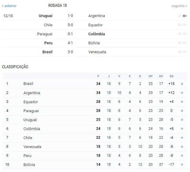Click photo icon for Paraguai vs Colômbia
190x172 pixels.
click(180, 34)
